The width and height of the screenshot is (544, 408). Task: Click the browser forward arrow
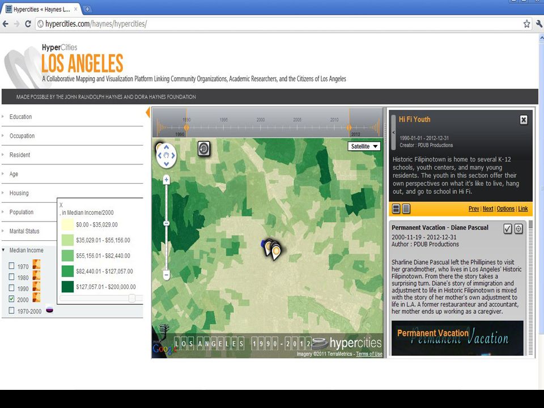16,24
